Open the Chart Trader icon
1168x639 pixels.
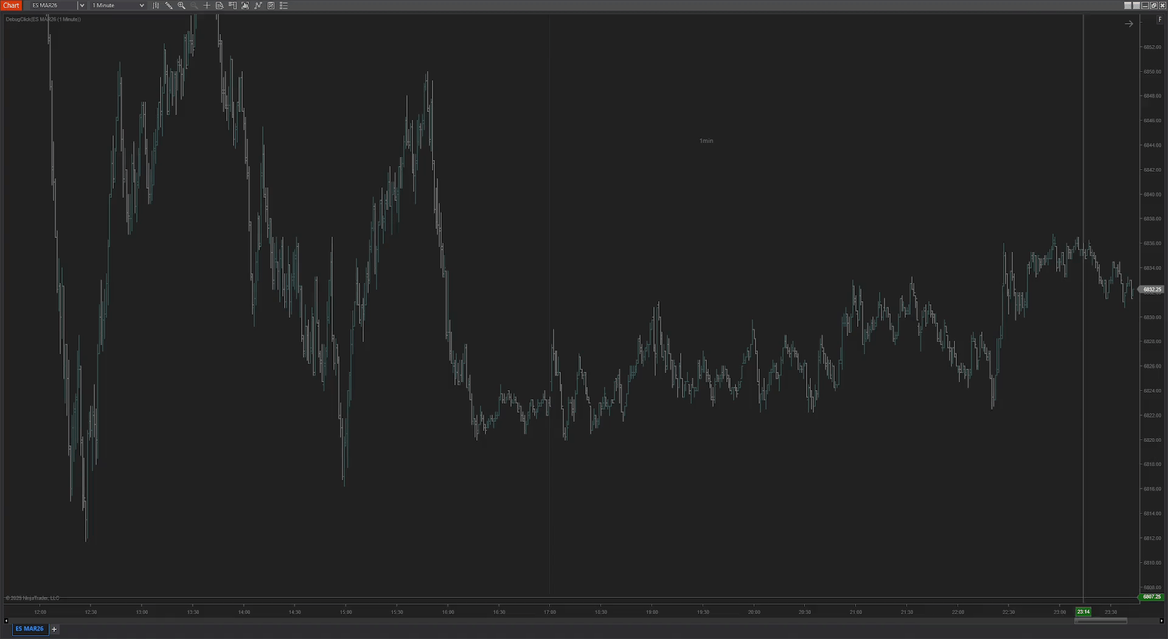pos(232,5)
